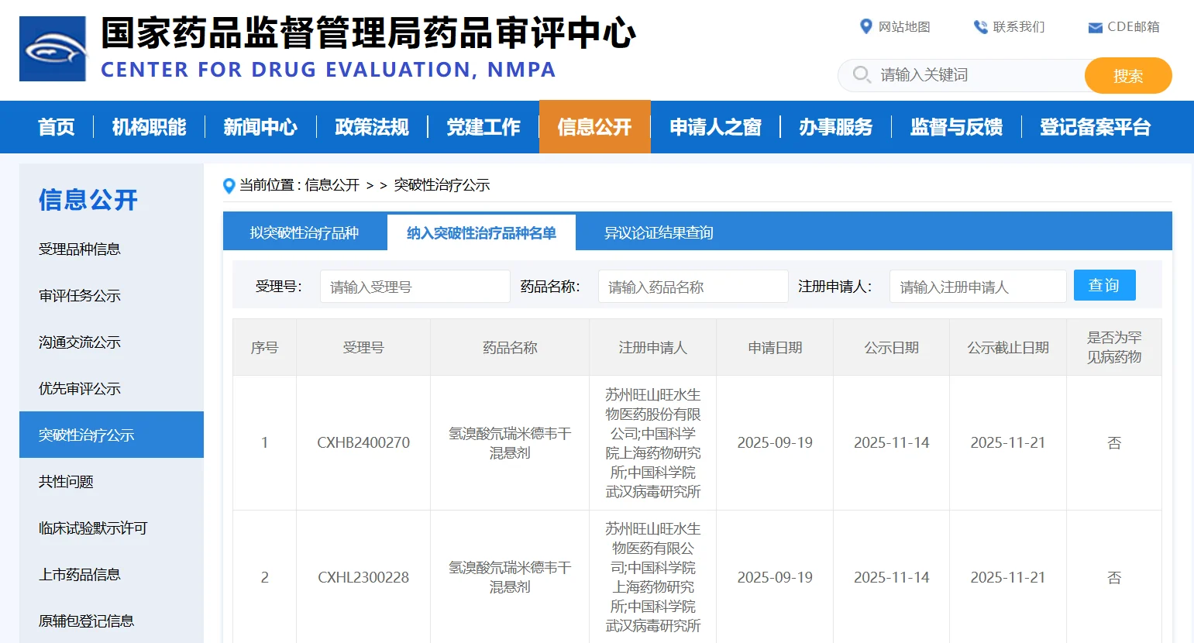Go to 登记备案平台 in navigation bar

tap(1095, 127)
